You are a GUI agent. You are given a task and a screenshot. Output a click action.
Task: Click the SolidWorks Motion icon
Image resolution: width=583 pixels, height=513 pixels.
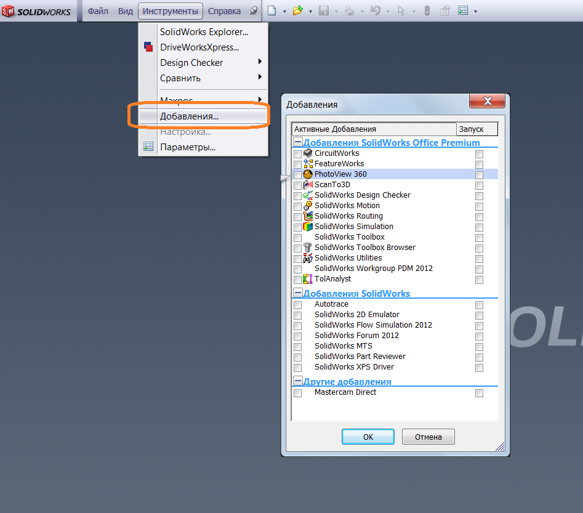[x=308, y=205]
